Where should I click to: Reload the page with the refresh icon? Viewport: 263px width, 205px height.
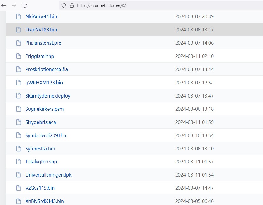click(x=25, y=6)
